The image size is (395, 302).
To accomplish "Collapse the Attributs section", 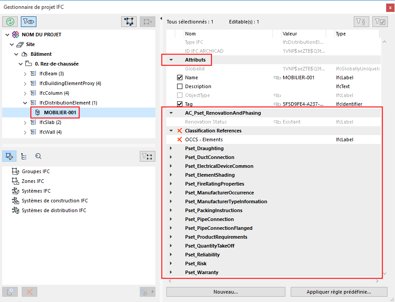I will (171, 60).
